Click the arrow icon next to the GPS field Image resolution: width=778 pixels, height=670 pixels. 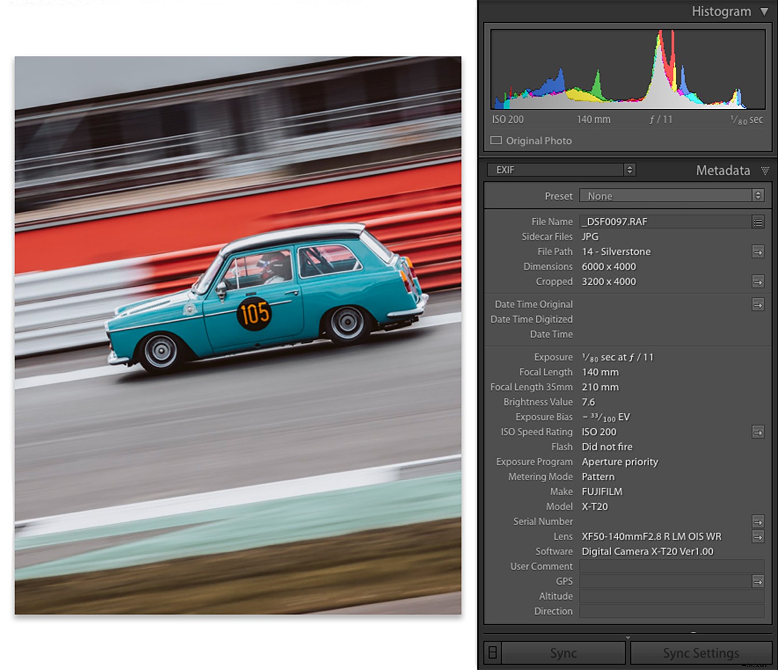[758, 581]
